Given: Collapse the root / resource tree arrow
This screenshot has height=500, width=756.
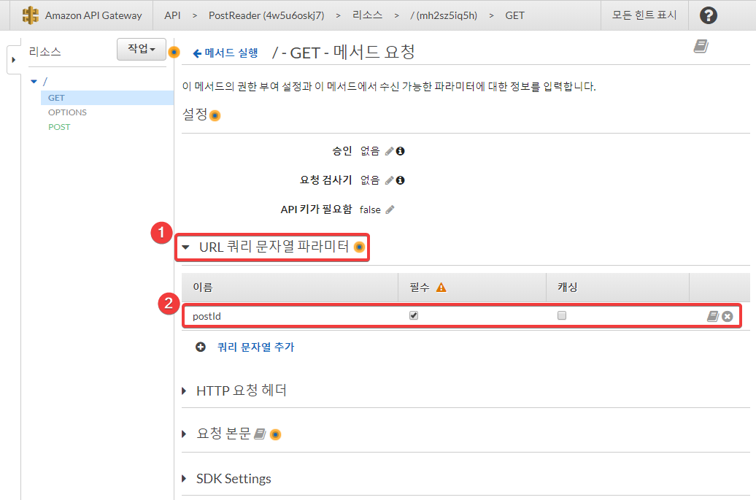Looking at the screenshot, I should 34,82.
